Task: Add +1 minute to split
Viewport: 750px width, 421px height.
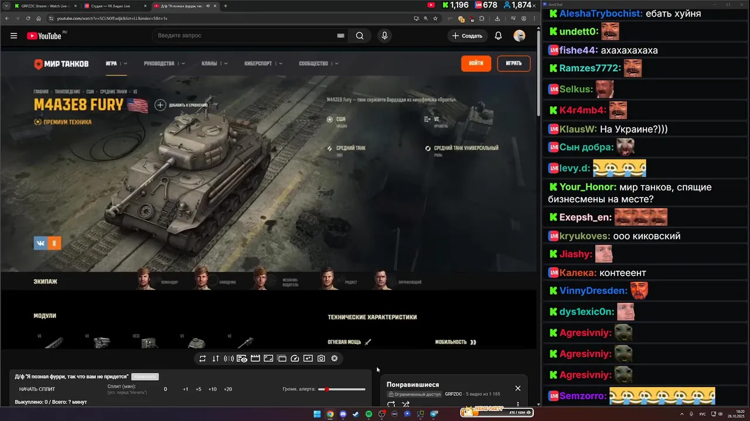Action: coord(185,389)
